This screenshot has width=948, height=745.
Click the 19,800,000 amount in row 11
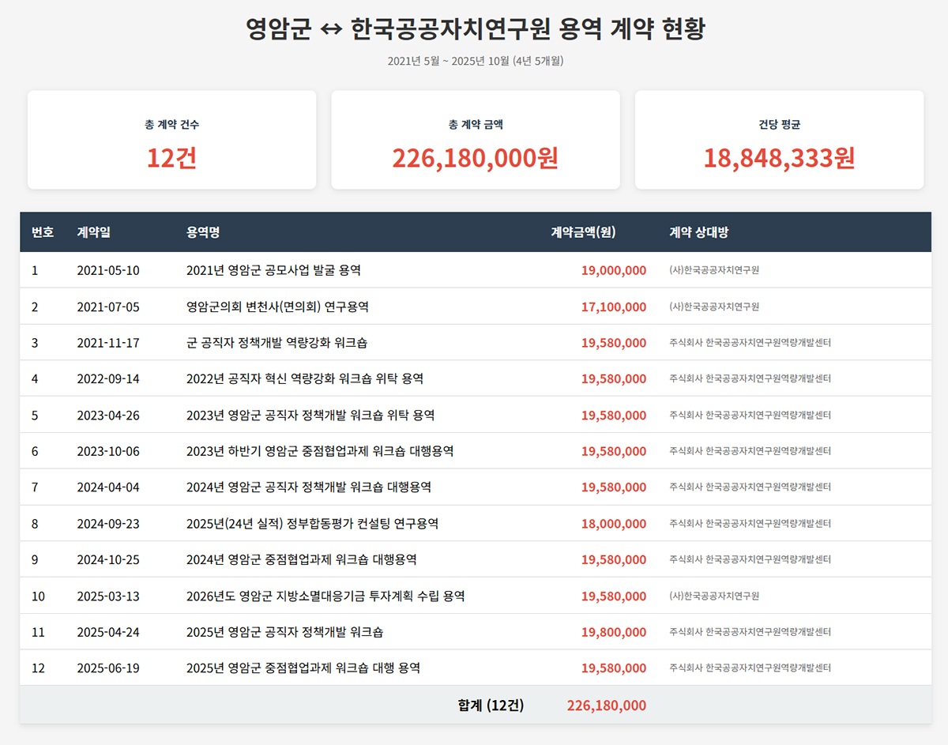(x=613, y=632)
